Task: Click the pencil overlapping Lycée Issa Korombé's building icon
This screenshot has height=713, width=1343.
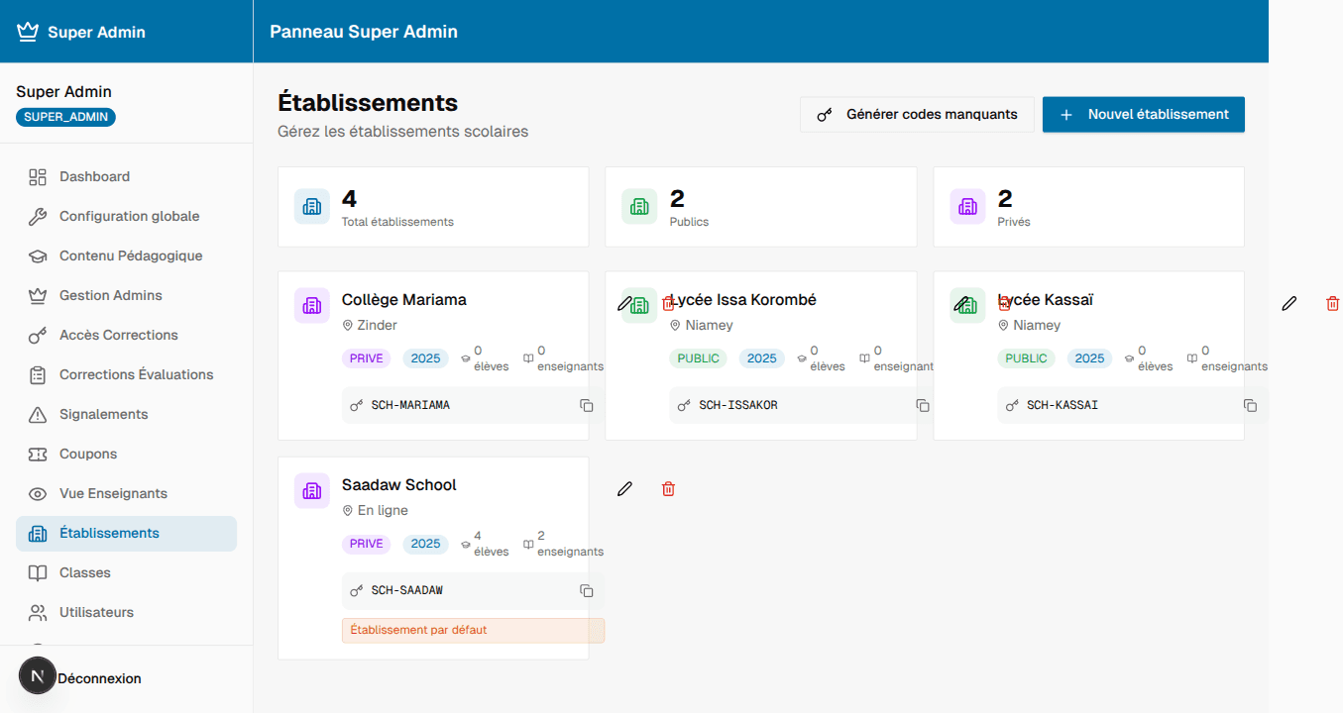Action: coord(624,304)
